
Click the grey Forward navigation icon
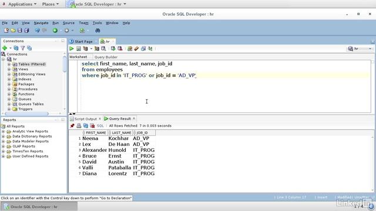pyautogui.click(x=66, y=30)
